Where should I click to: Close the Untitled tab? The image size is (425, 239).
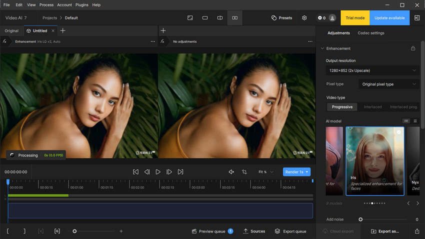53,31
